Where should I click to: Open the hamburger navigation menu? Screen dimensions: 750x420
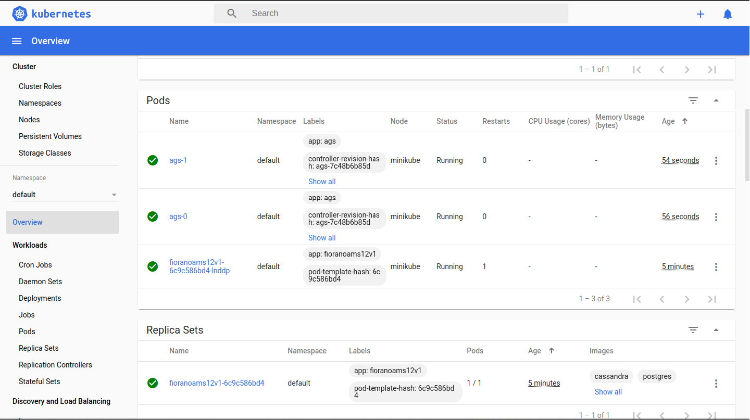pos(17,41)
